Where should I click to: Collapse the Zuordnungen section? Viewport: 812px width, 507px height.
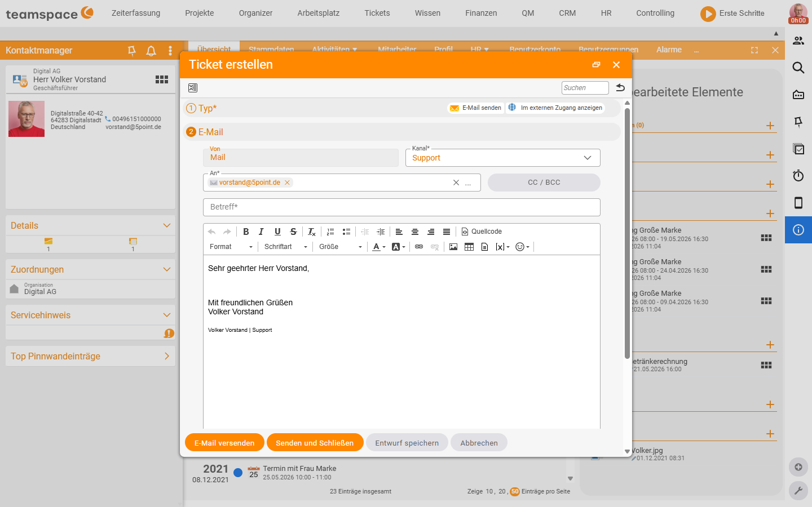[167, 269]
